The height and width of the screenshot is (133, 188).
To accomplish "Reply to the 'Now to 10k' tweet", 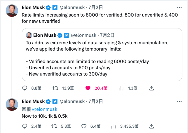I will [25, 126].
